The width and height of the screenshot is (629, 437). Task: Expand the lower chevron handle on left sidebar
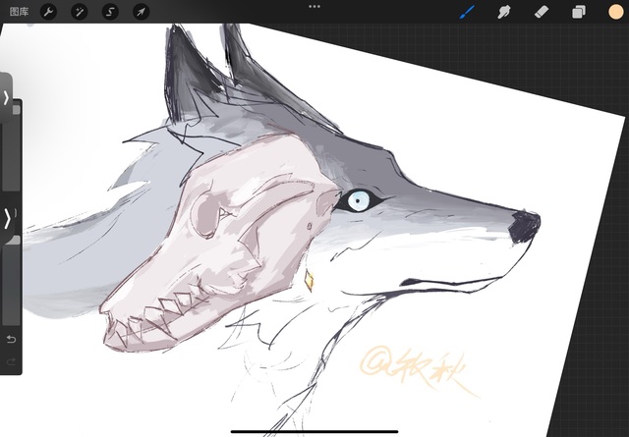pos(7,218)
